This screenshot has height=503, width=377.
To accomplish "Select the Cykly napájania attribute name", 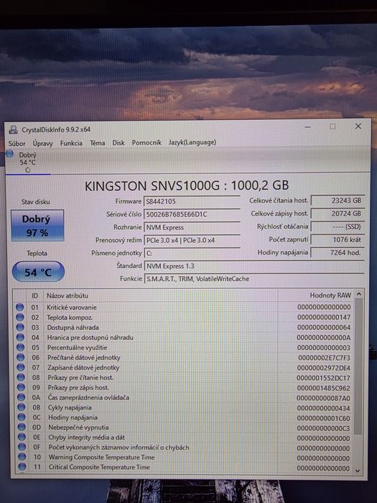I will click(70, 407).
